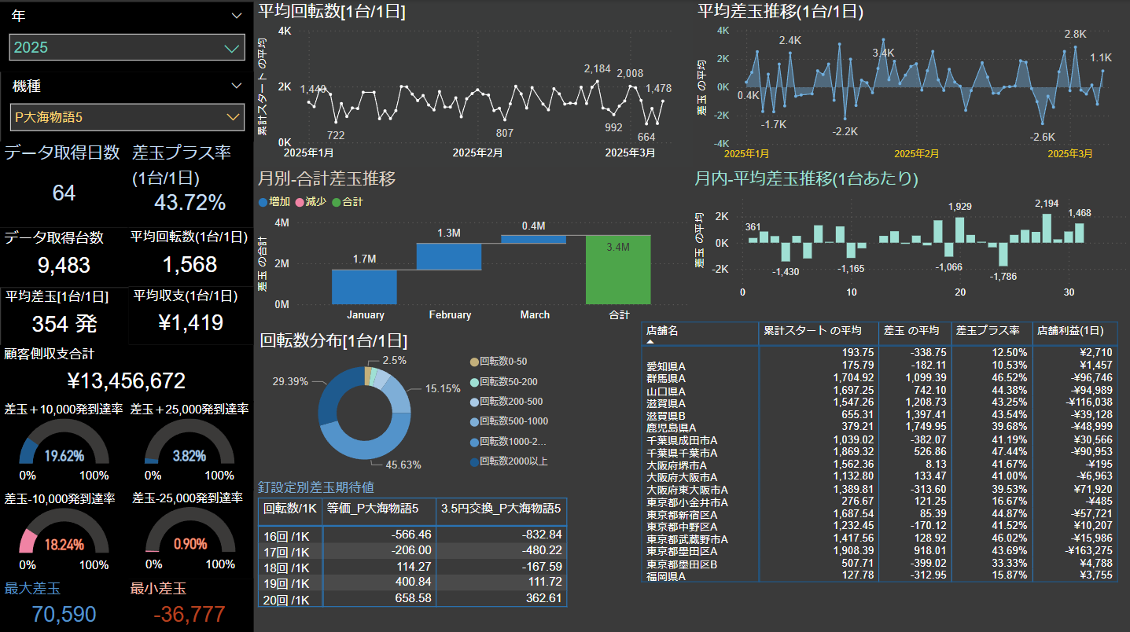Click the sort arrow under 店舗名 header
This screenshot has height=632, width=1130.
[650, 342]
